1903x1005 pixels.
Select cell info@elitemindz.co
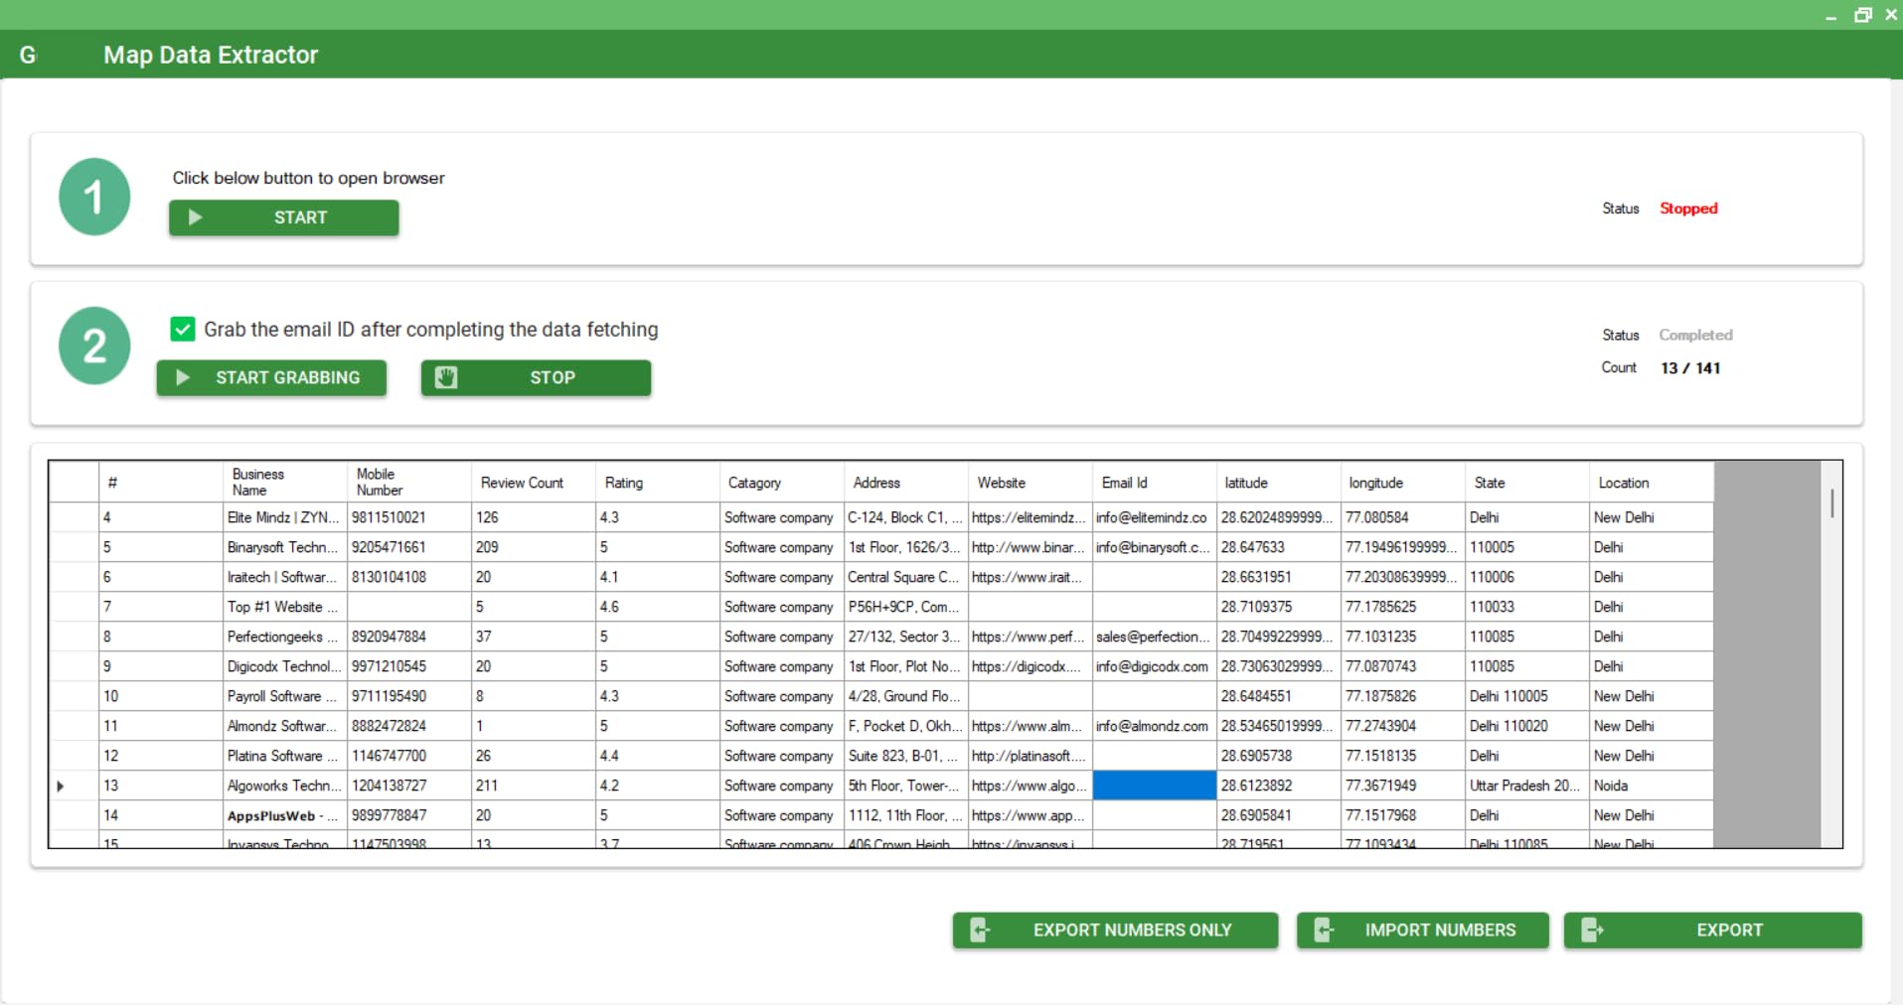1155,517
